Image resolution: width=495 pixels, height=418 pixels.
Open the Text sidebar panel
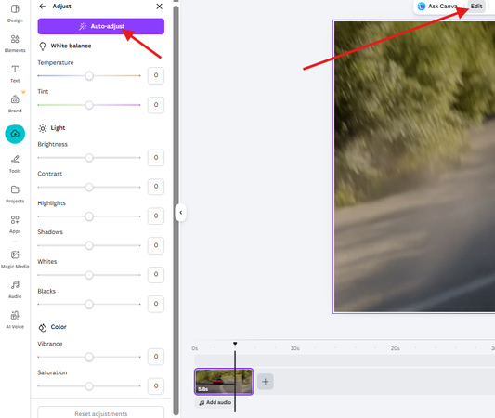[15, 73]
